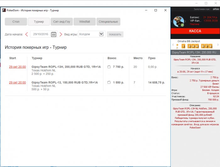Viewport: 220px width, 167px height.
Task: Open the ROPL-13 150,000 start date link
Action: click(17, 82)
